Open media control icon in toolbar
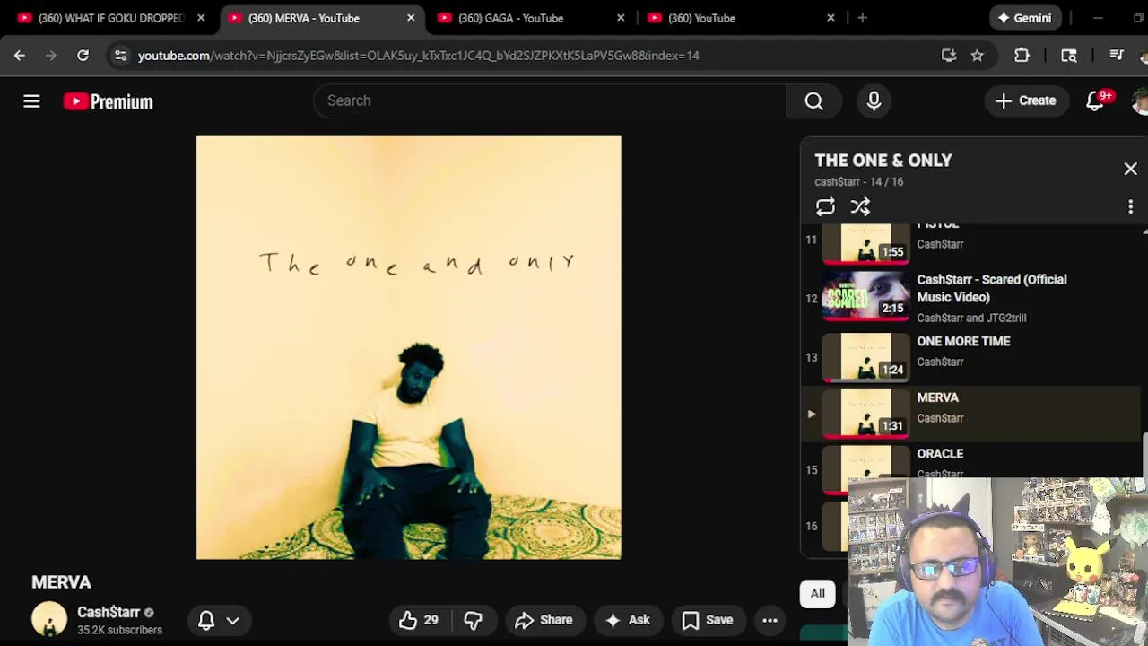1148x646 pixels. 1117,56
